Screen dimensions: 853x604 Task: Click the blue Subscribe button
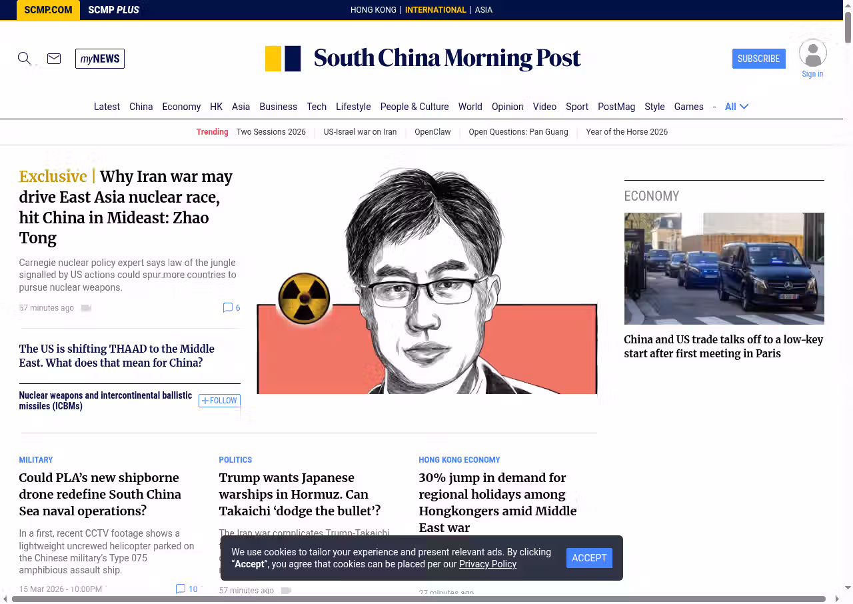click(x=758, y=59)
